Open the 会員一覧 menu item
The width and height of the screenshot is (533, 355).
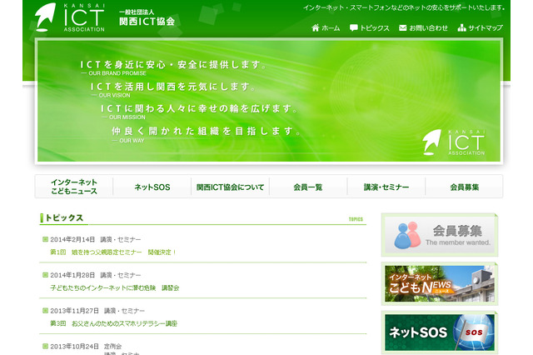(x=308, y=187)
